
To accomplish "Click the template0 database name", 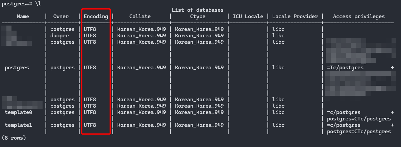I will point(19,112).
